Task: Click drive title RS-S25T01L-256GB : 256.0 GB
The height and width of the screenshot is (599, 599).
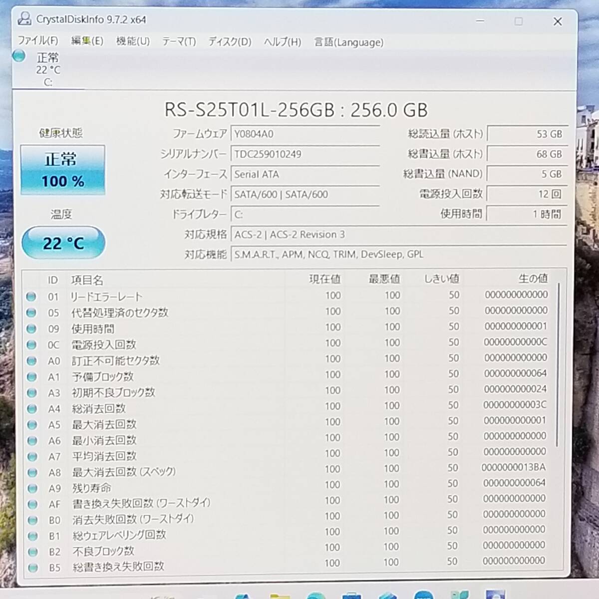Action: click(x=296, y=110)
